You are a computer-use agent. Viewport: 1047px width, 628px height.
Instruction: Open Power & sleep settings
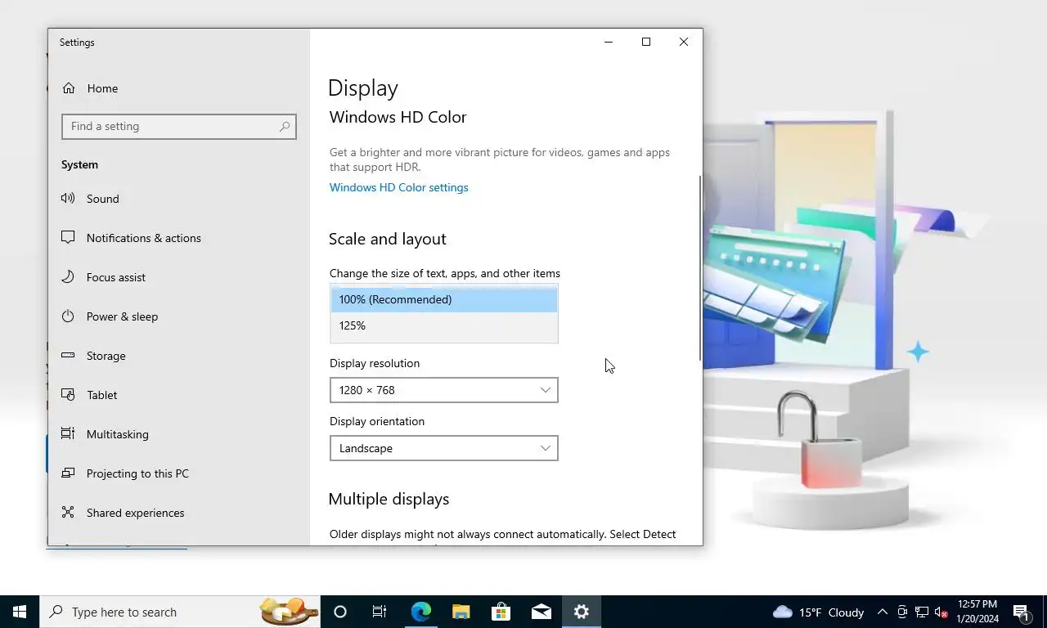pos(178,316)
